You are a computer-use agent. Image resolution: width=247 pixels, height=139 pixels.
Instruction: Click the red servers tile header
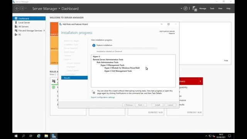(191, 81)
